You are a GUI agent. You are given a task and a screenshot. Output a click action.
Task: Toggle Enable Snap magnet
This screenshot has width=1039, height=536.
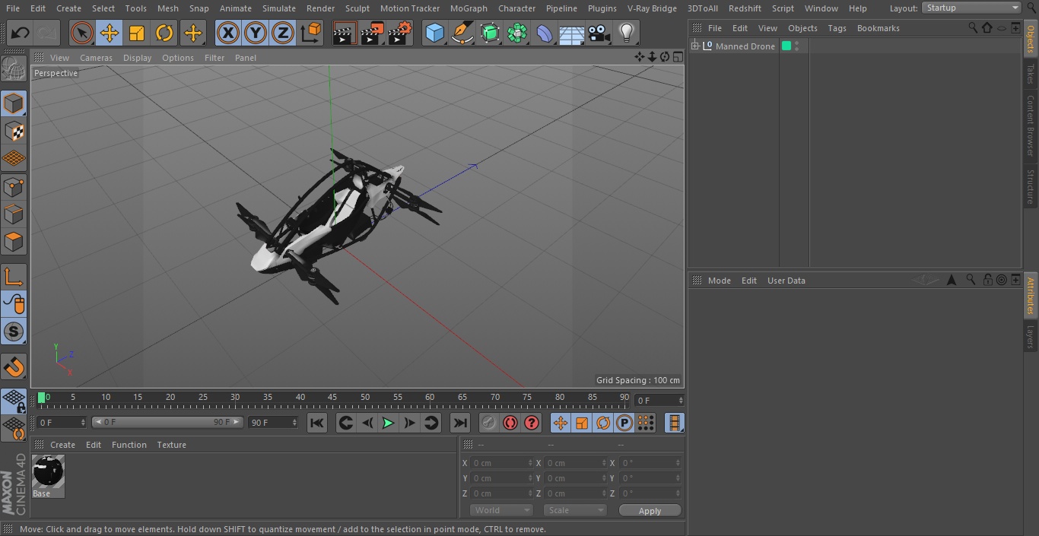(x=14, y=367)
